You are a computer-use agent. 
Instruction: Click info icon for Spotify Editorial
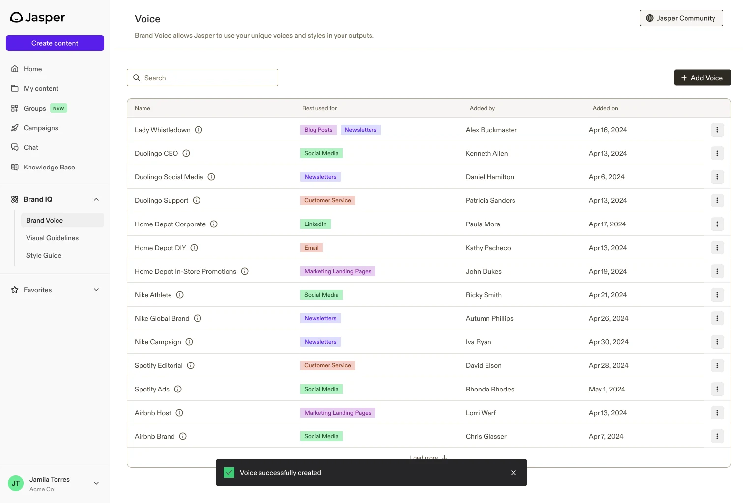coord(191,365)
